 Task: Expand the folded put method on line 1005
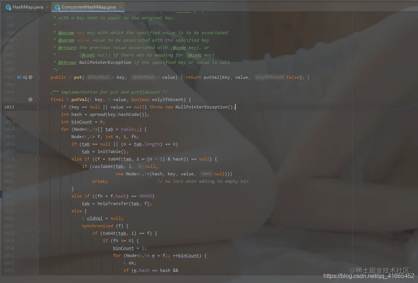click(x=38, y=77)
